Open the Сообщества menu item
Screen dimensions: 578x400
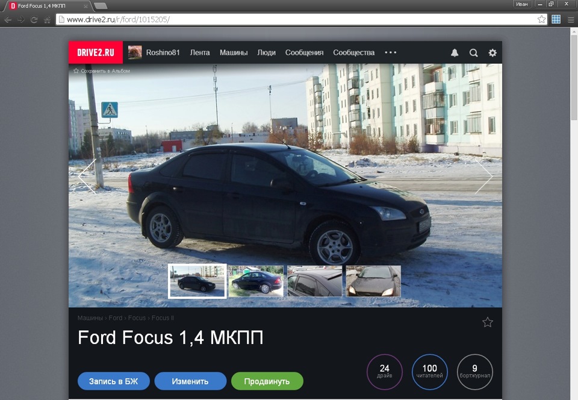354,52
